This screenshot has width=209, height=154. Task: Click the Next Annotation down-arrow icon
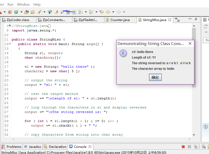(80, 12)
